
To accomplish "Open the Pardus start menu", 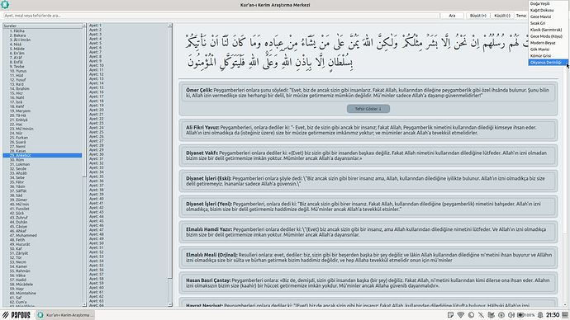I will (16, 315).
